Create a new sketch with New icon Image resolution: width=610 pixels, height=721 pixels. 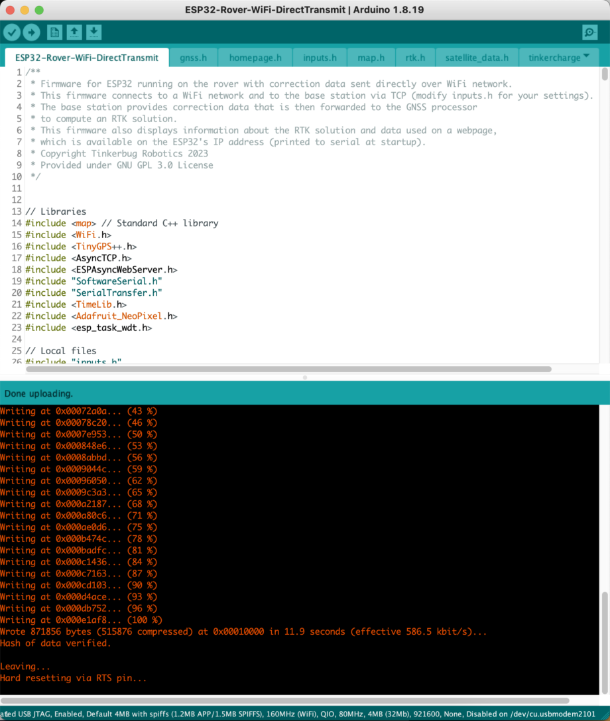(x=54, y=32)
